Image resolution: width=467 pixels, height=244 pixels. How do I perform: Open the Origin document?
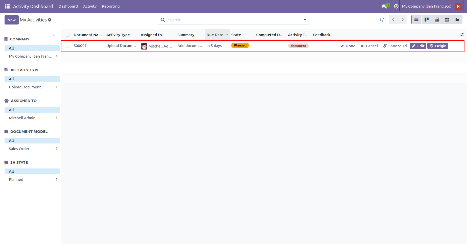pos(438,46)
